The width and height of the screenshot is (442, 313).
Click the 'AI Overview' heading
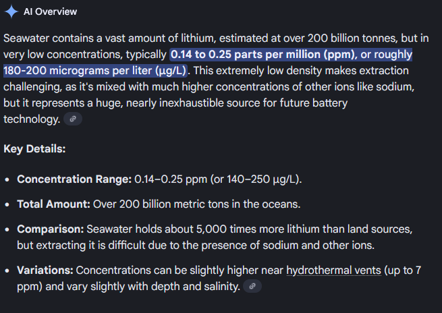50,11
